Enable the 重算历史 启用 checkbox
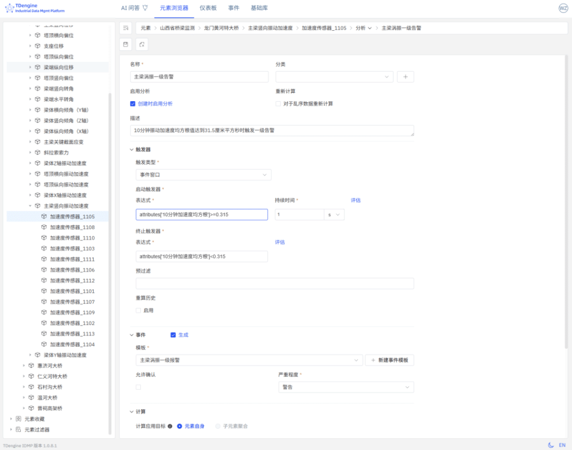 click(x=139, y=311)
